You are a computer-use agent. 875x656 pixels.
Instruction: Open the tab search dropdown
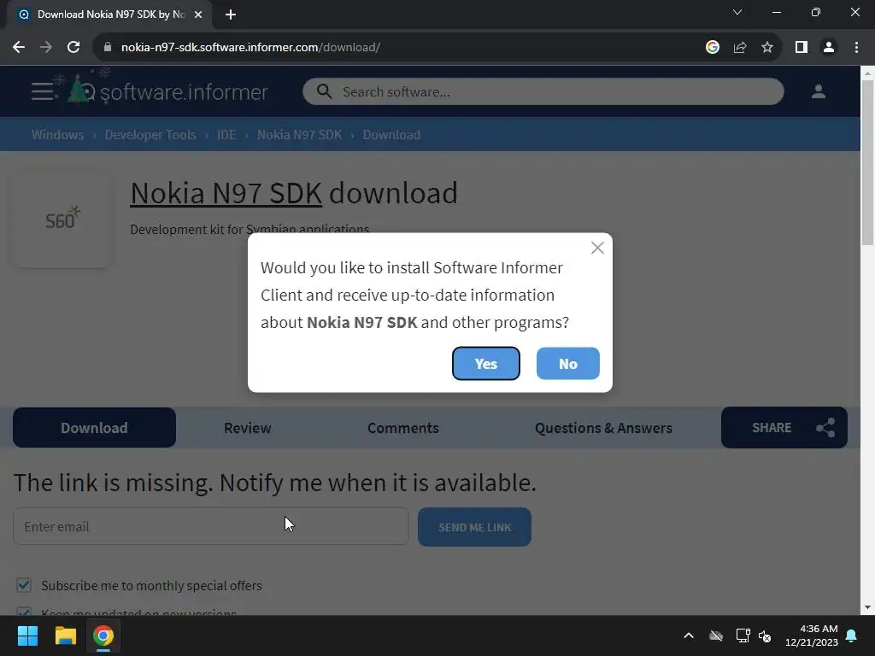[x=737, y=12]
